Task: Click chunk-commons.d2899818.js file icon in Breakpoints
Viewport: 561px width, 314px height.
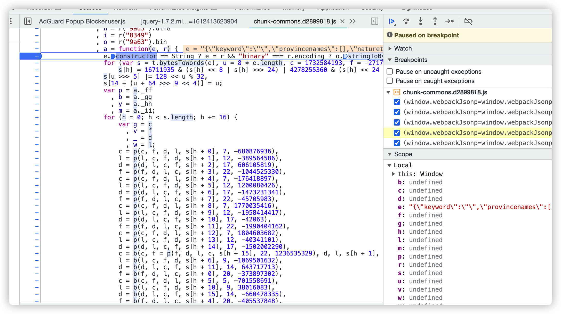Action: click(x=397, y=92)
